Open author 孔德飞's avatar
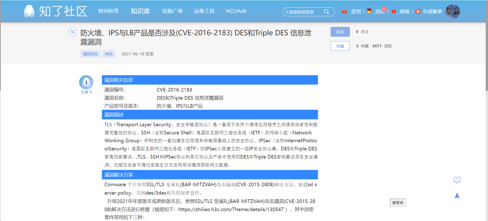Image resolution: width=488 pixels, height=221 pixels. coord(86,82)
